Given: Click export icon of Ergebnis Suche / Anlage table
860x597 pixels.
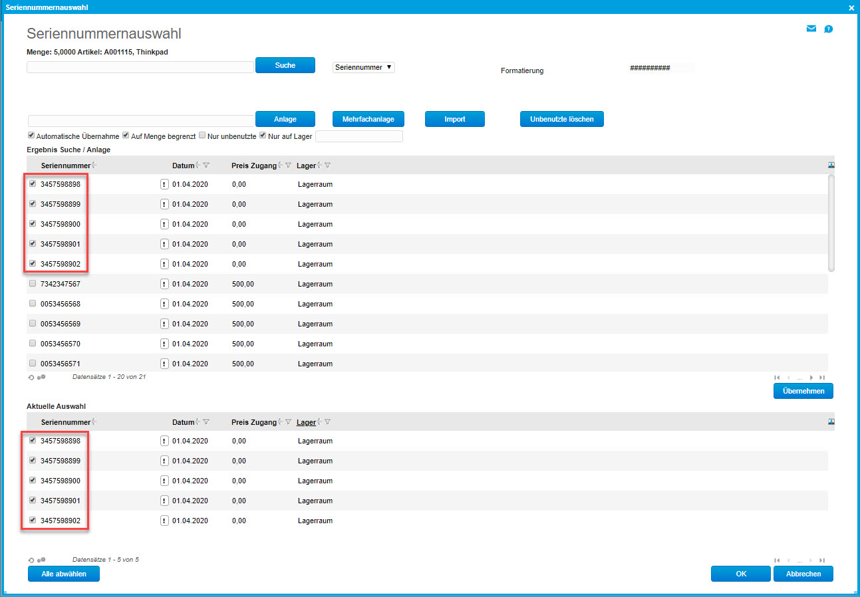Looking at the screenshot, I should [x=831, y=165].
